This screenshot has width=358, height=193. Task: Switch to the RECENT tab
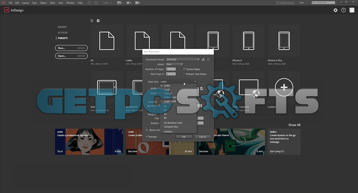coord(62,27)
